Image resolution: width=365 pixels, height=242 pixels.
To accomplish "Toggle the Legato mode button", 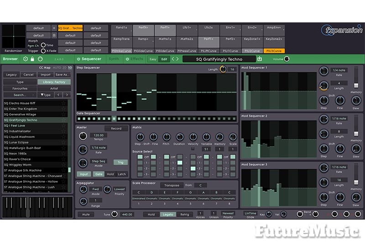I will coord(168,214).
